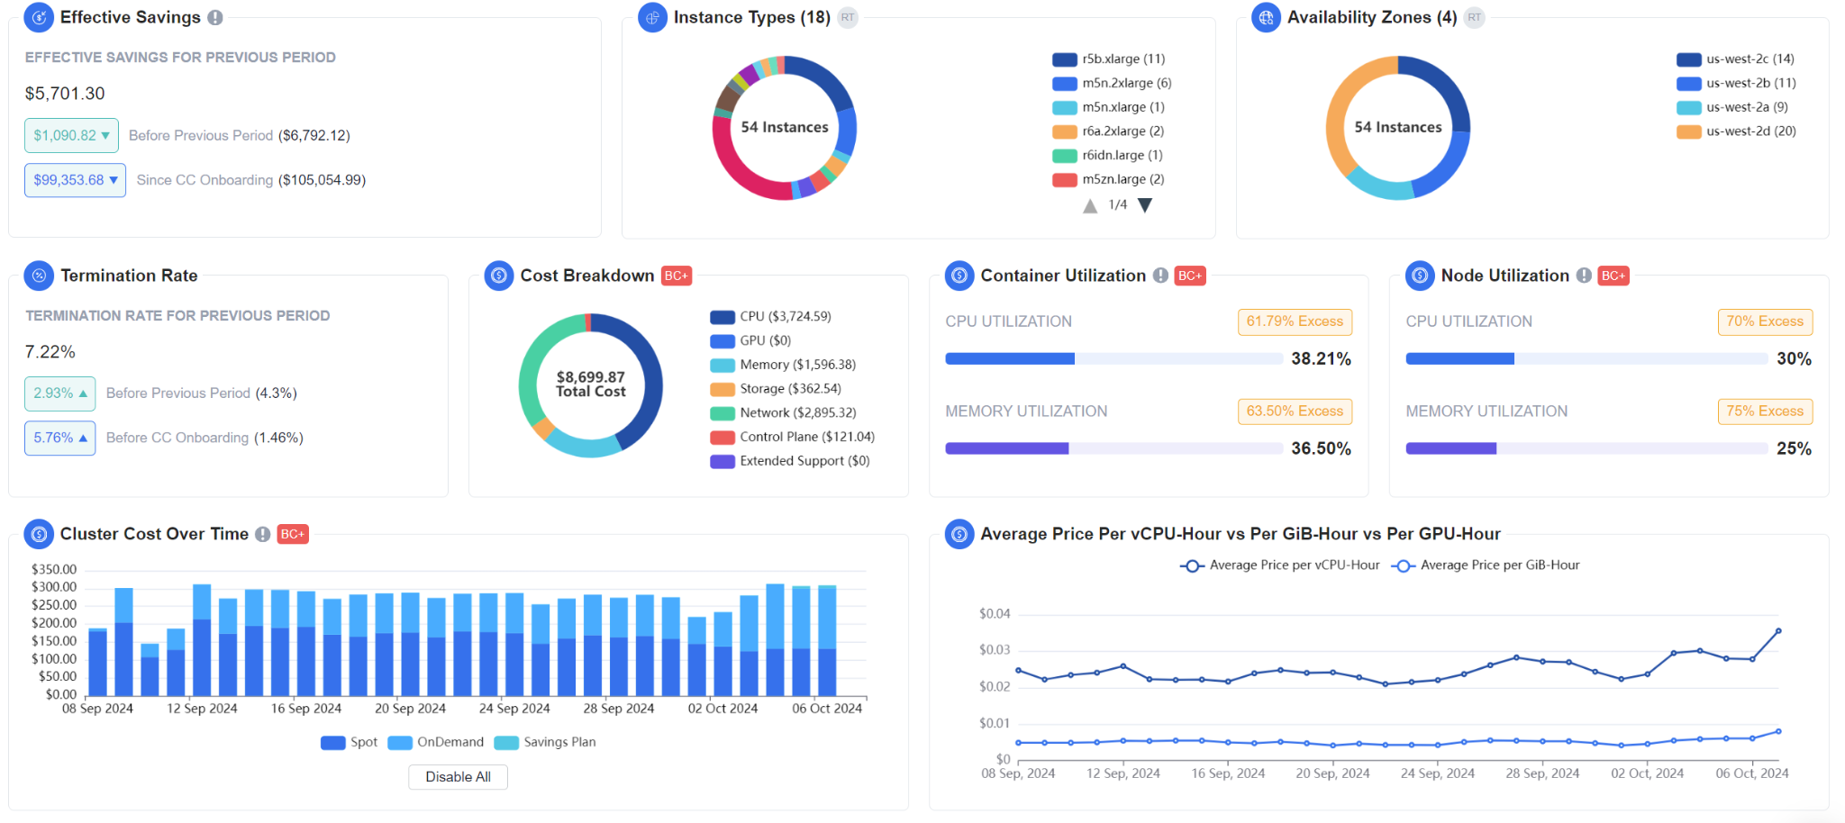Click the info icon beside Container Utilization

pos(1160,276)
